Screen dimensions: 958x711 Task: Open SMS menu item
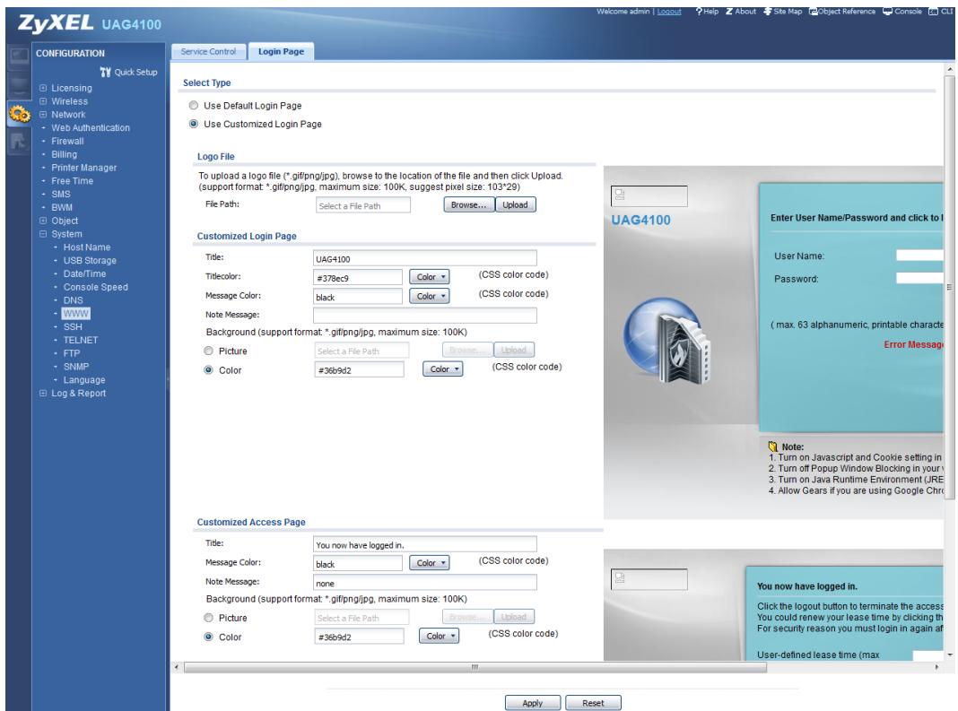pyautogui.click(x=60, y=195)
